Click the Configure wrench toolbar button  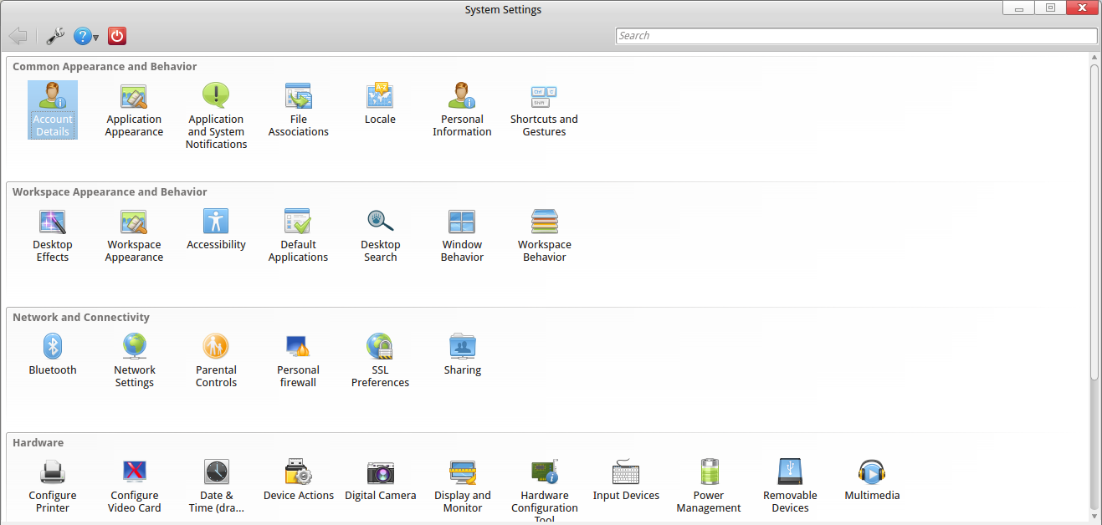[55, 36]
